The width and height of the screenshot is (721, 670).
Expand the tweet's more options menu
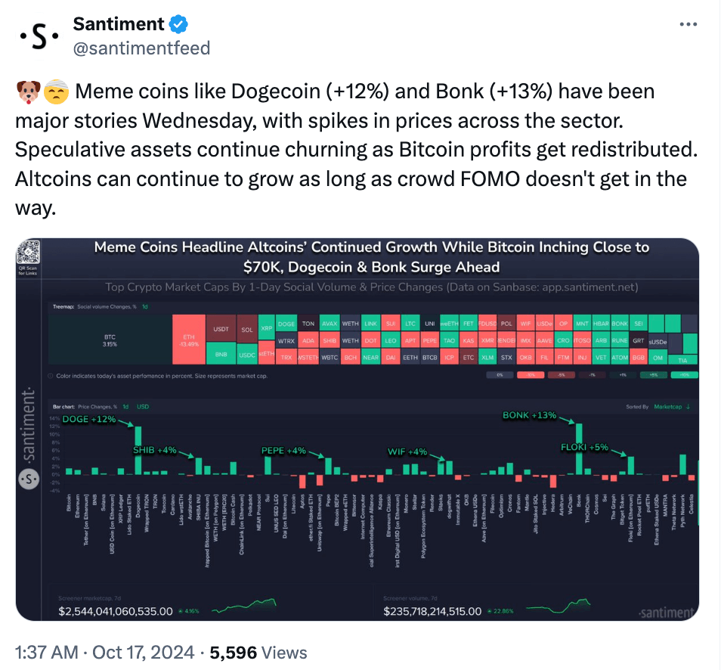pos(689,23)
